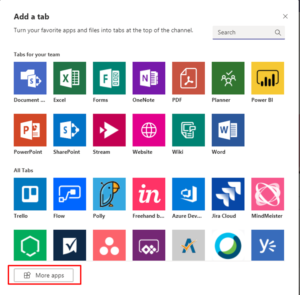300x295 pixels.
Task: Choose the Forms app tile
Action: pos(109,78)
